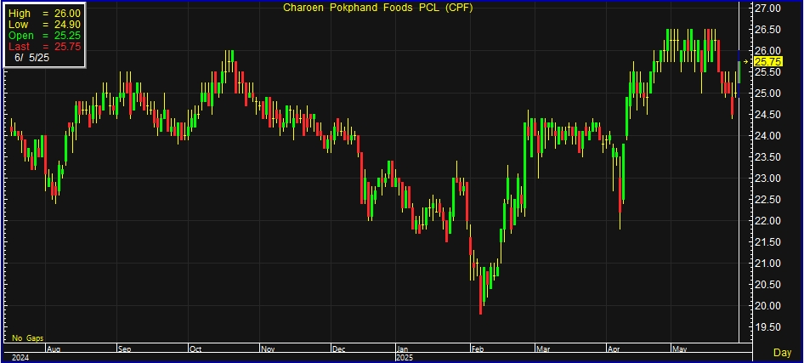Click the Apr label on time axis

(614, 349)
